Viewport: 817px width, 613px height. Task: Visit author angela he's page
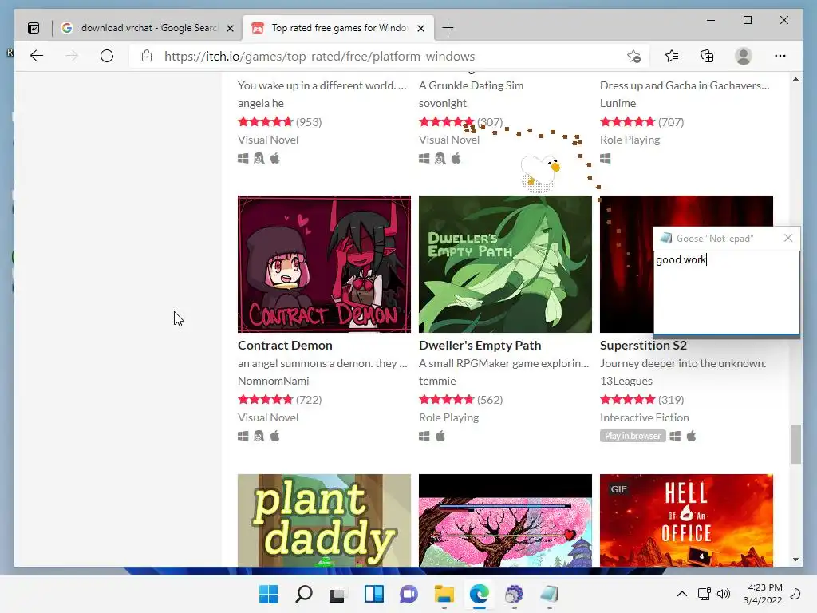pyautogui.click(x=261, y=103)
